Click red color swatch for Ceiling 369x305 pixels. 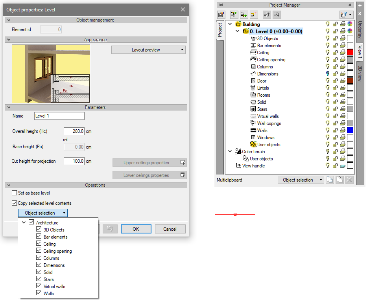tap(350, 52)
